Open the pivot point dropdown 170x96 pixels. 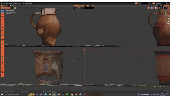click(83, 6)
